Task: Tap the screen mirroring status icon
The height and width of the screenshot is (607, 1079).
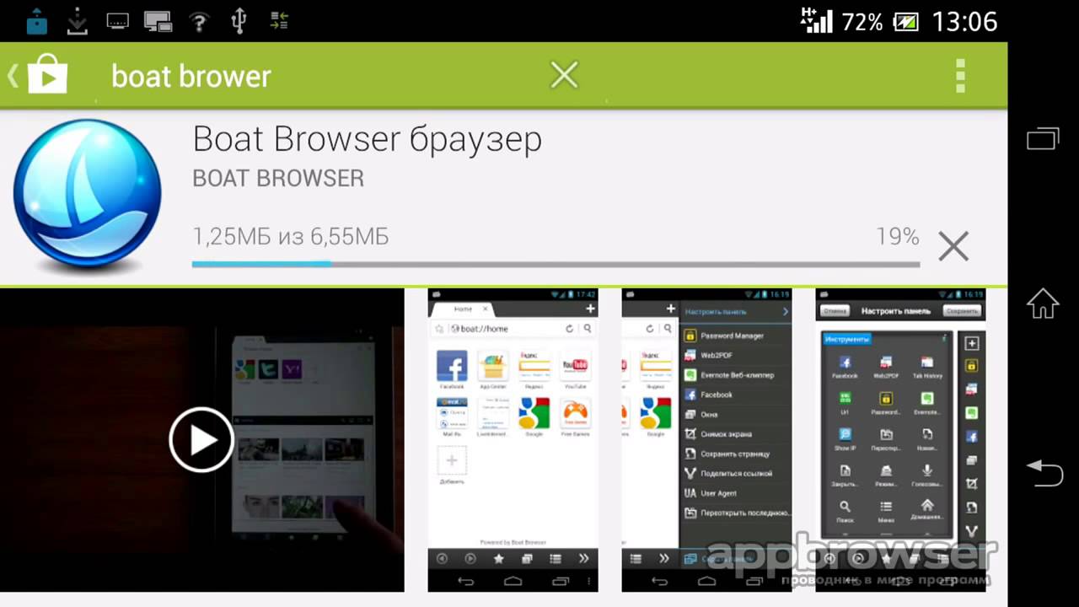Action: pos(158,22)
